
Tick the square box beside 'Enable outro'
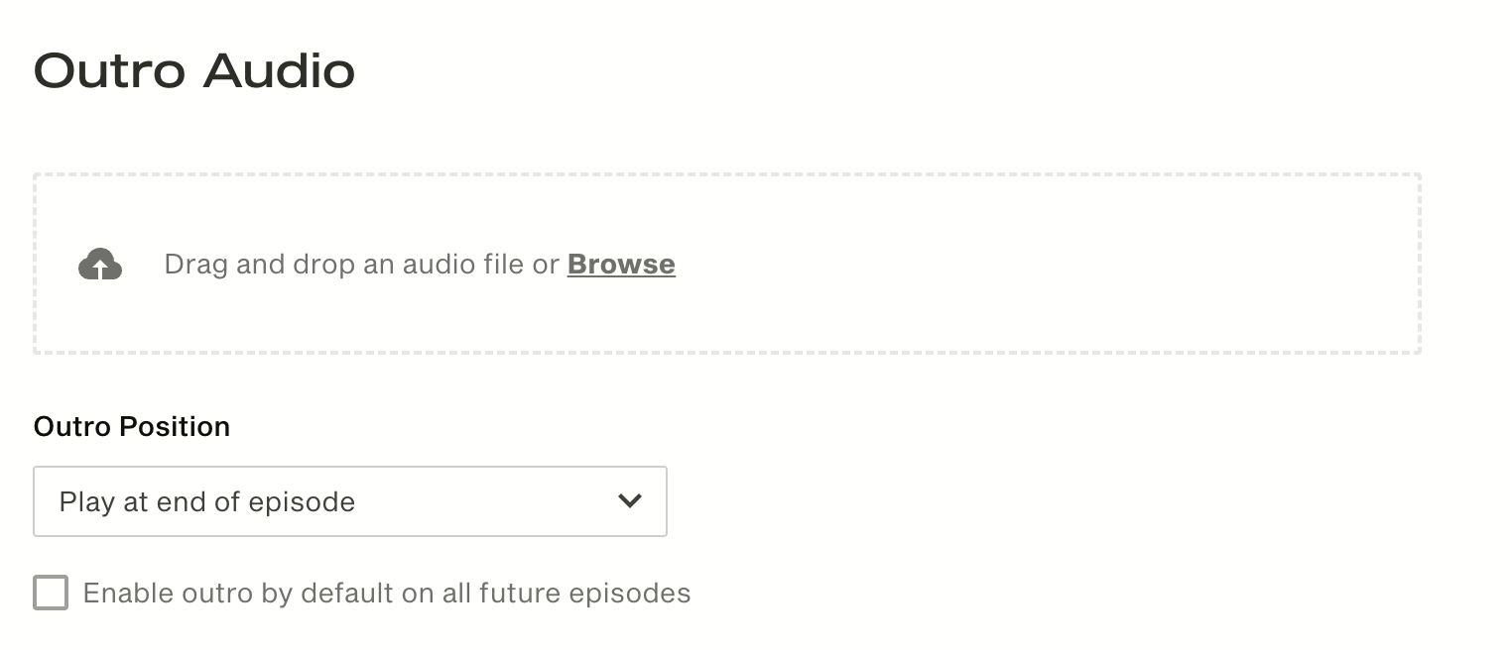coord(51,593)
